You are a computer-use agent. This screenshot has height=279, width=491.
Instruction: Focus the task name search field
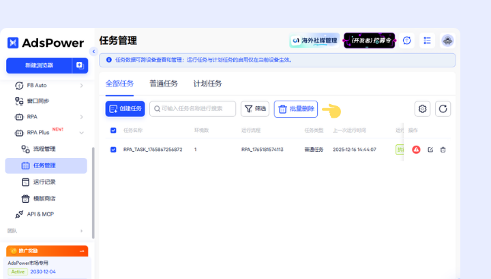(x=192, y=109)
